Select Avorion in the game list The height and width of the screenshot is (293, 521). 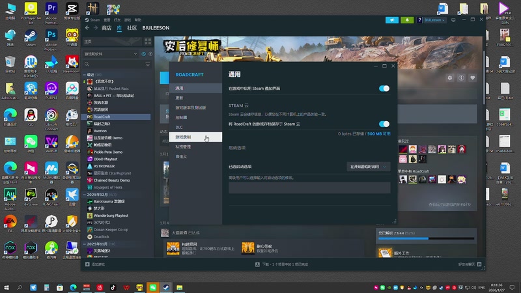click(x=117, y=131)
